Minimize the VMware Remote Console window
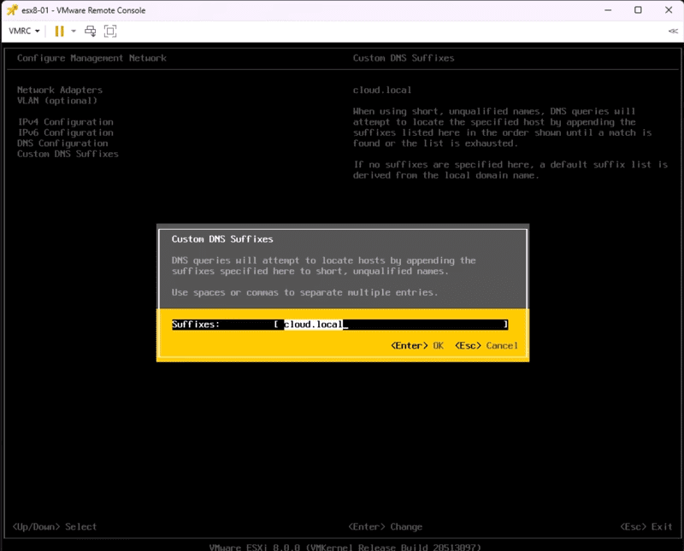Viewport: 684px width, 551px height. [x=608, y=10]
